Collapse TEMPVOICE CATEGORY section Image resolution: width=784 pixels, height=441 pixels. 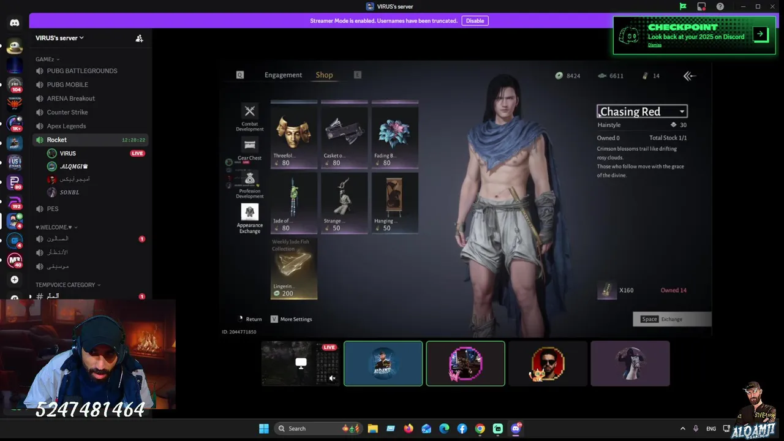pyautogui.click(x=68, y=285)
